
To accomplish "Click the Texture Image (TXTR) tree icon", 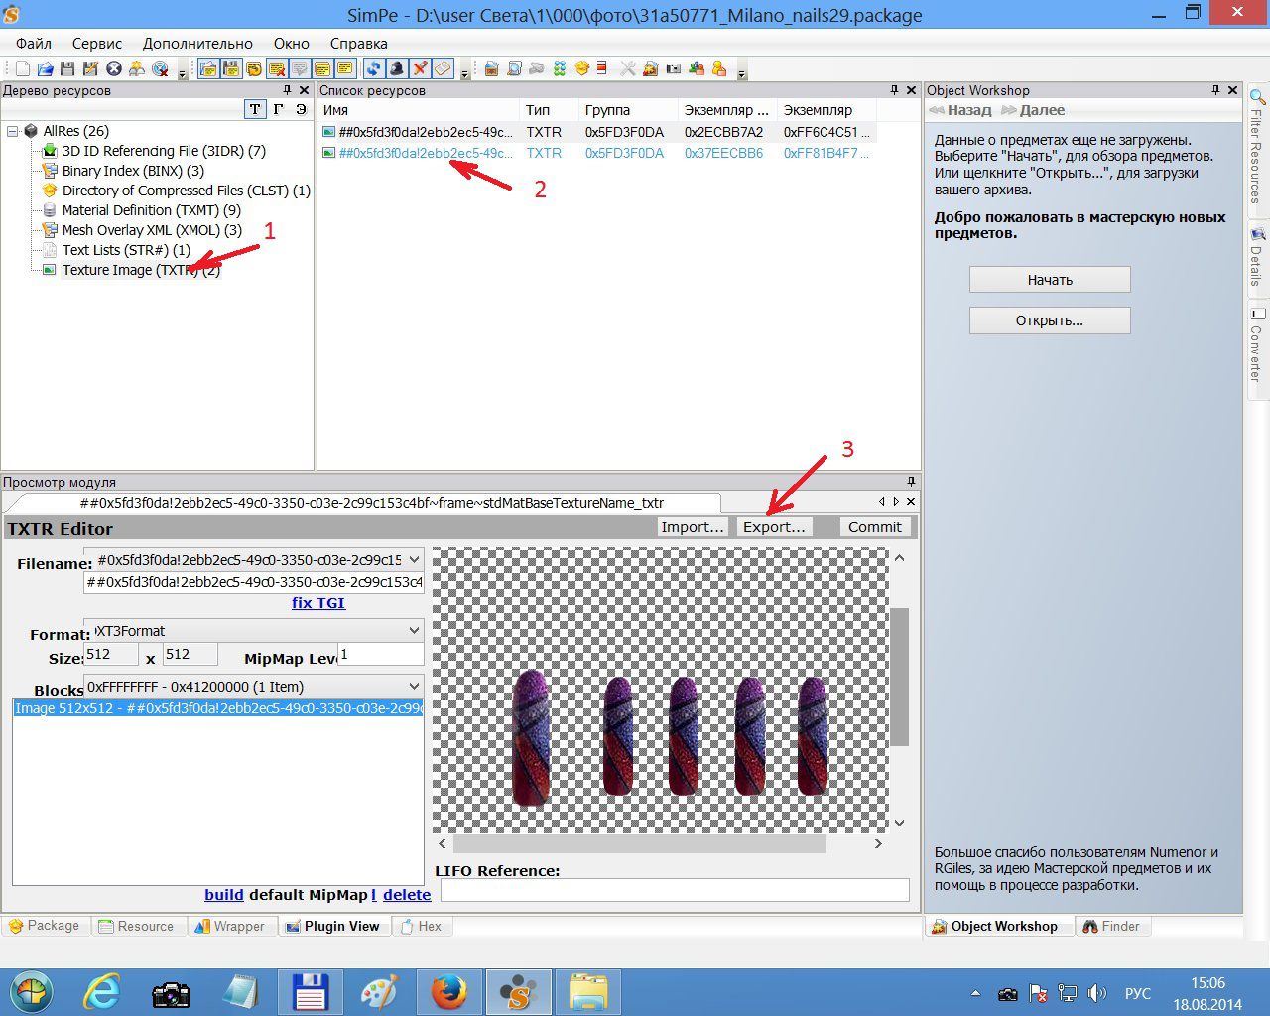I will coord(49,270).
